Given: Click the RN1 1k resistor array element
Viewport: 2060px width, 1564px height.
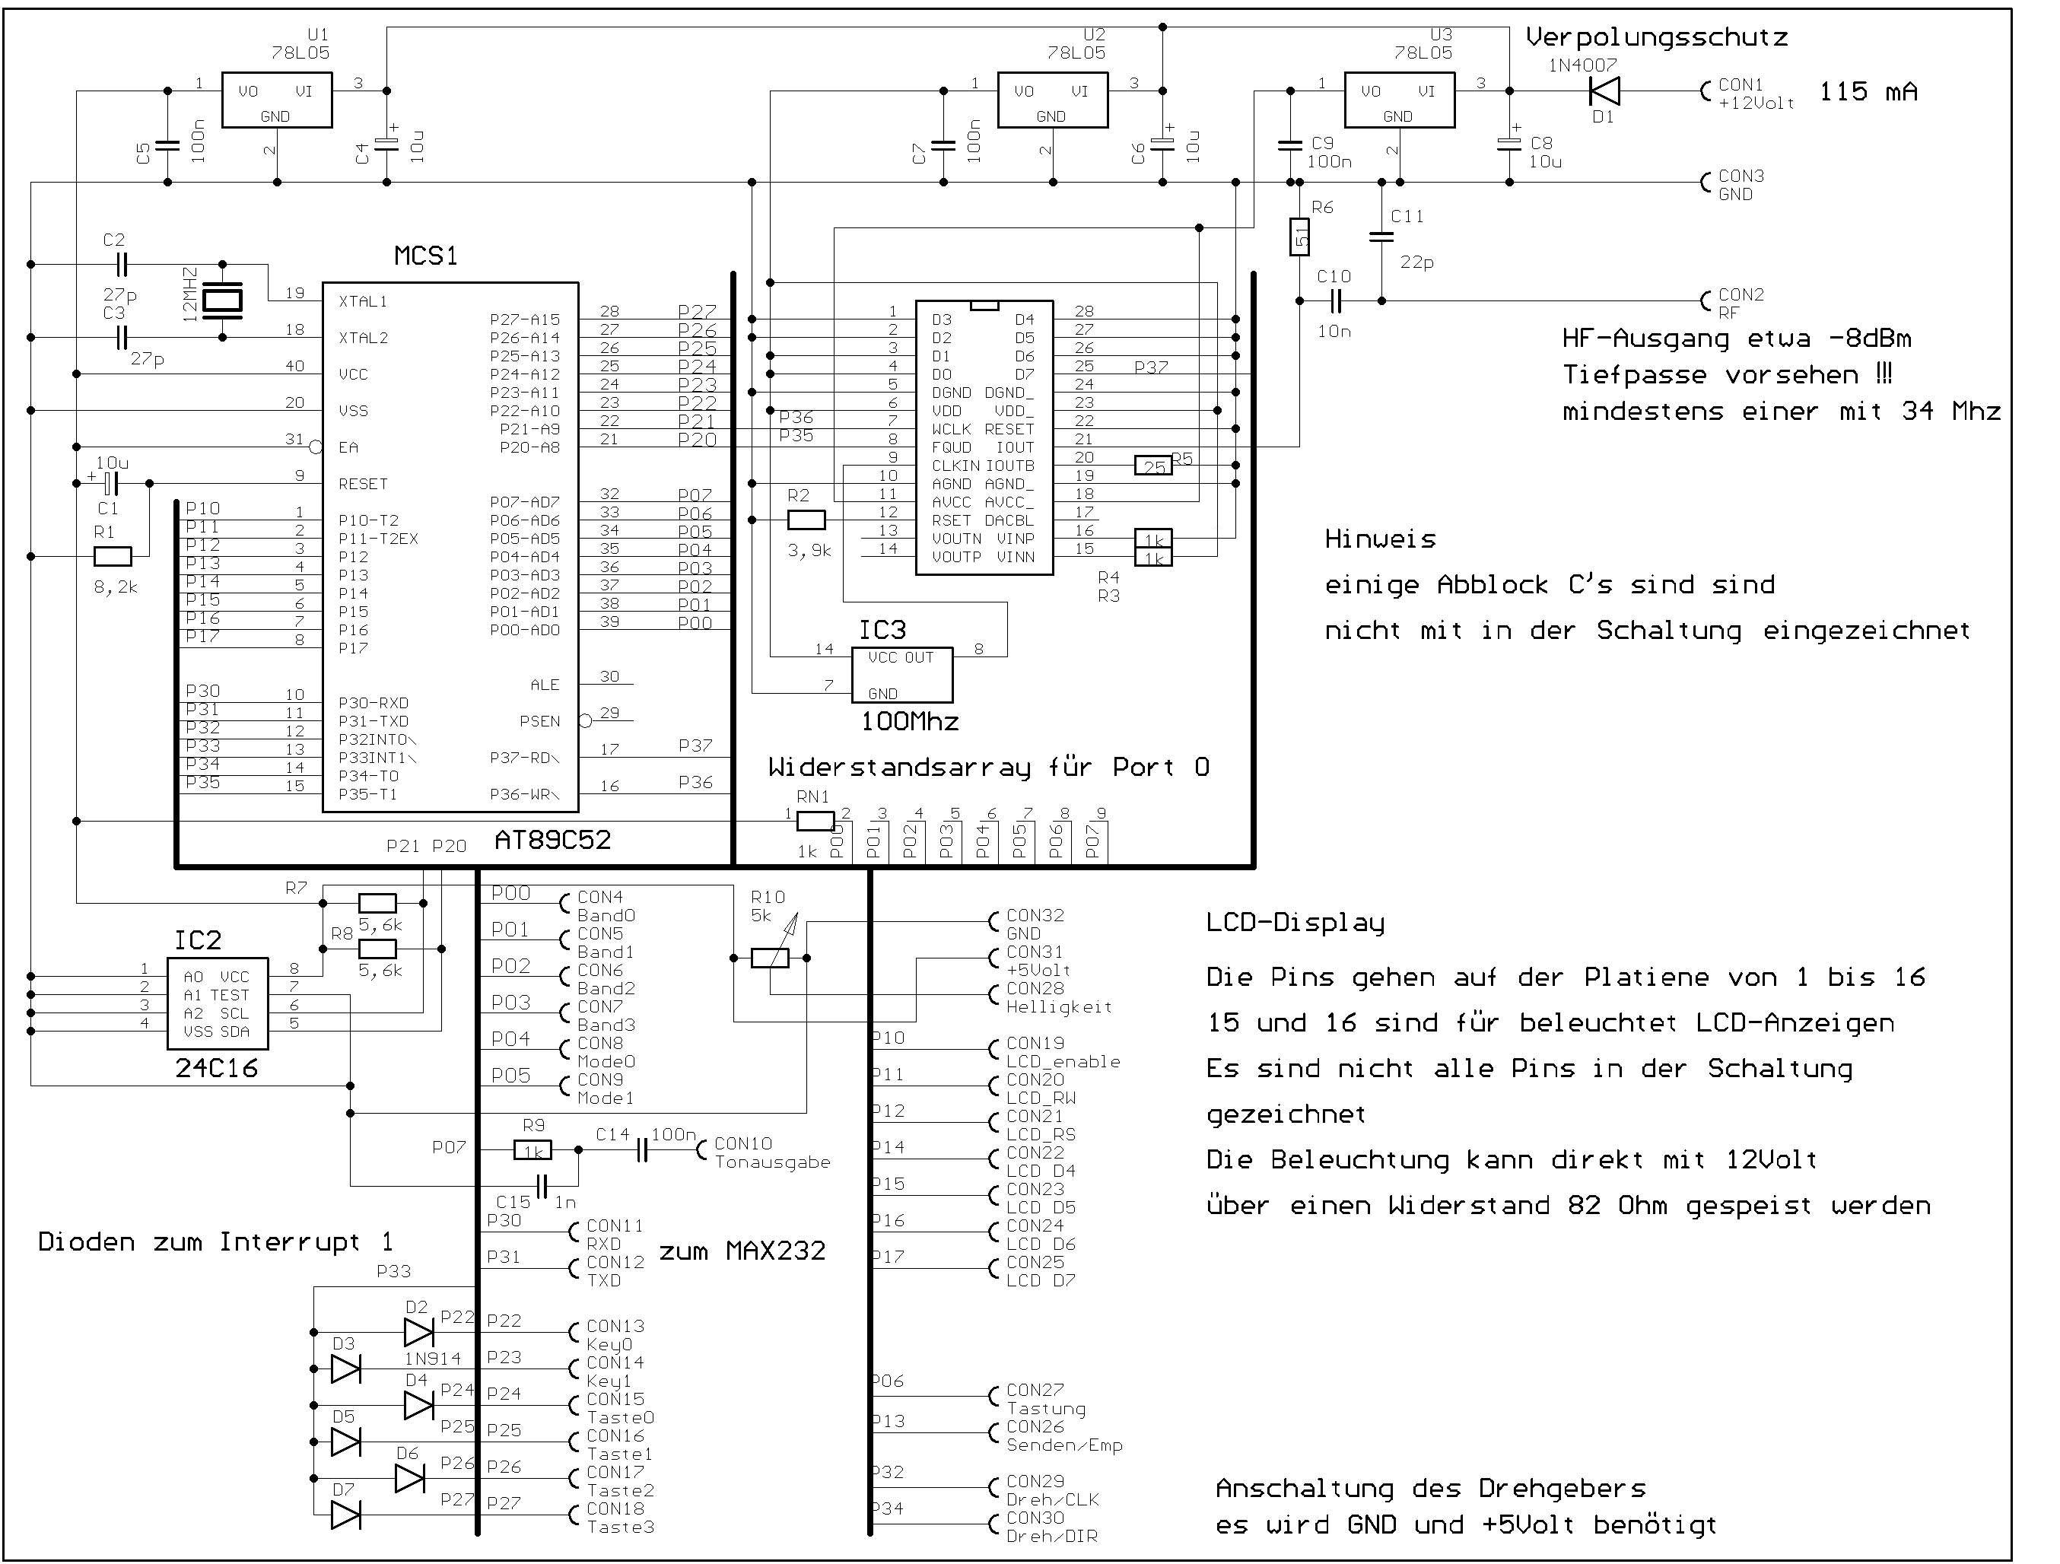Looking at the screenshot, I should click(x=815, y=821).
